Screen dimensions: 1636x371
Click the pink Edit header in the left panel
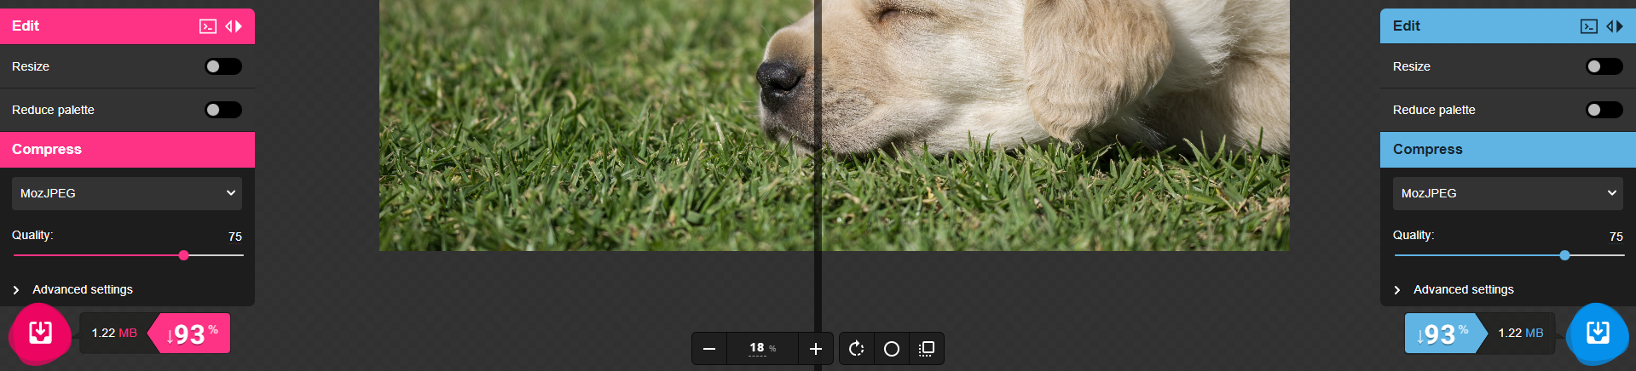click(x=127, y=26)
